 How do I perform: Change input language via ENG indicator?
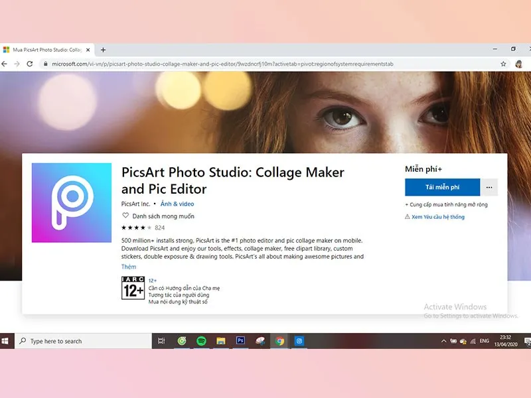[483, 341]
